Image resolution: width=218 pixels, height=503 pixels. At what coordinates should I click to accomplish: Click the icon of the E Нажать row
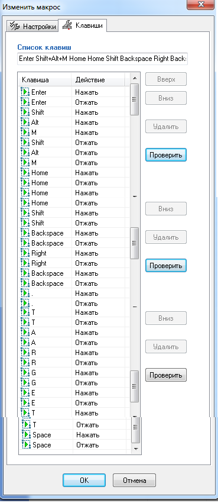(x=25, y=393)
